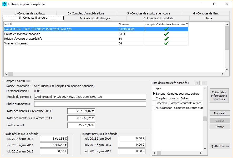
Task: Toggle visibility checkmark for Caisse en monnaie nationale
Action: pos(166,34)
